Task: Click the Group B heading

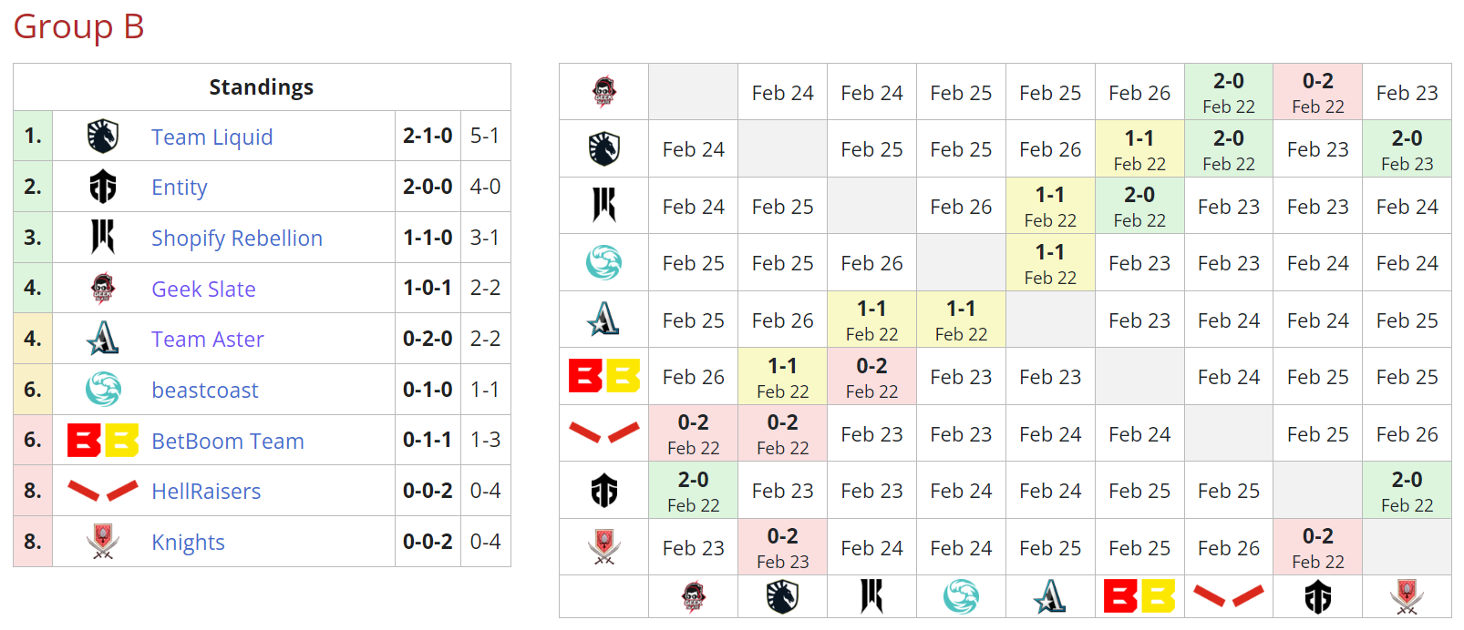Action: click(78, 27)
